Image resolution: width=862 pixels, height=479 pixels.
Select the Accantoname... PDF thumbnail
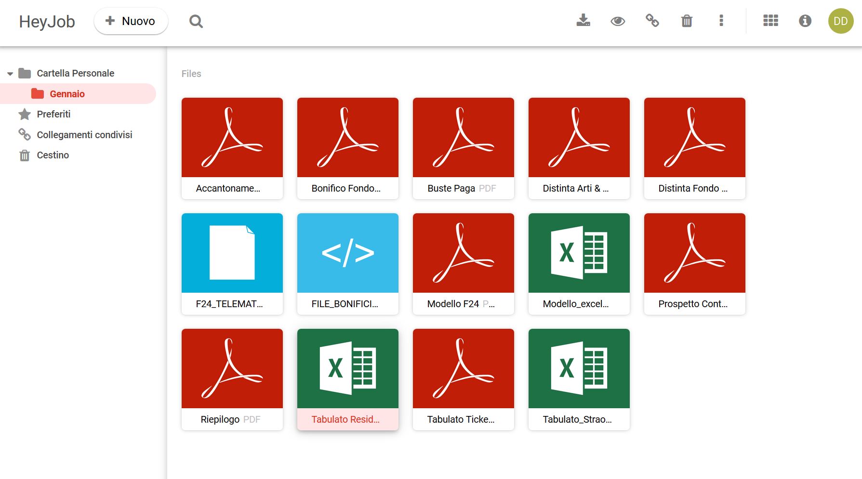click(x=232, y=138)
